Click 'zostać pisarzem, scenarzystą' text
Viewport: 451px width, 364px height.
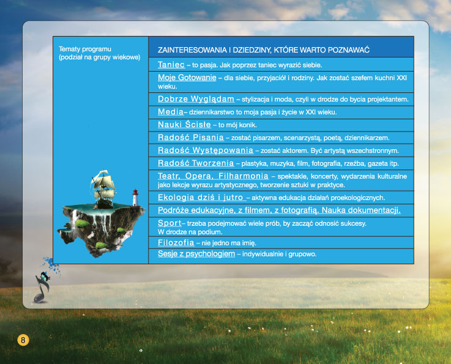276,138
